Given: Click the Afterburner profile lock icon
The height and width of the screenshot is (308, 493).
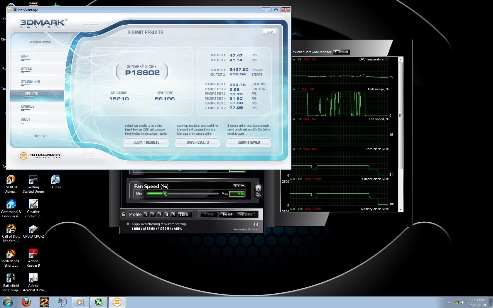Looking at the screenshot, I should pyautogui.click(x=124, y=214).
